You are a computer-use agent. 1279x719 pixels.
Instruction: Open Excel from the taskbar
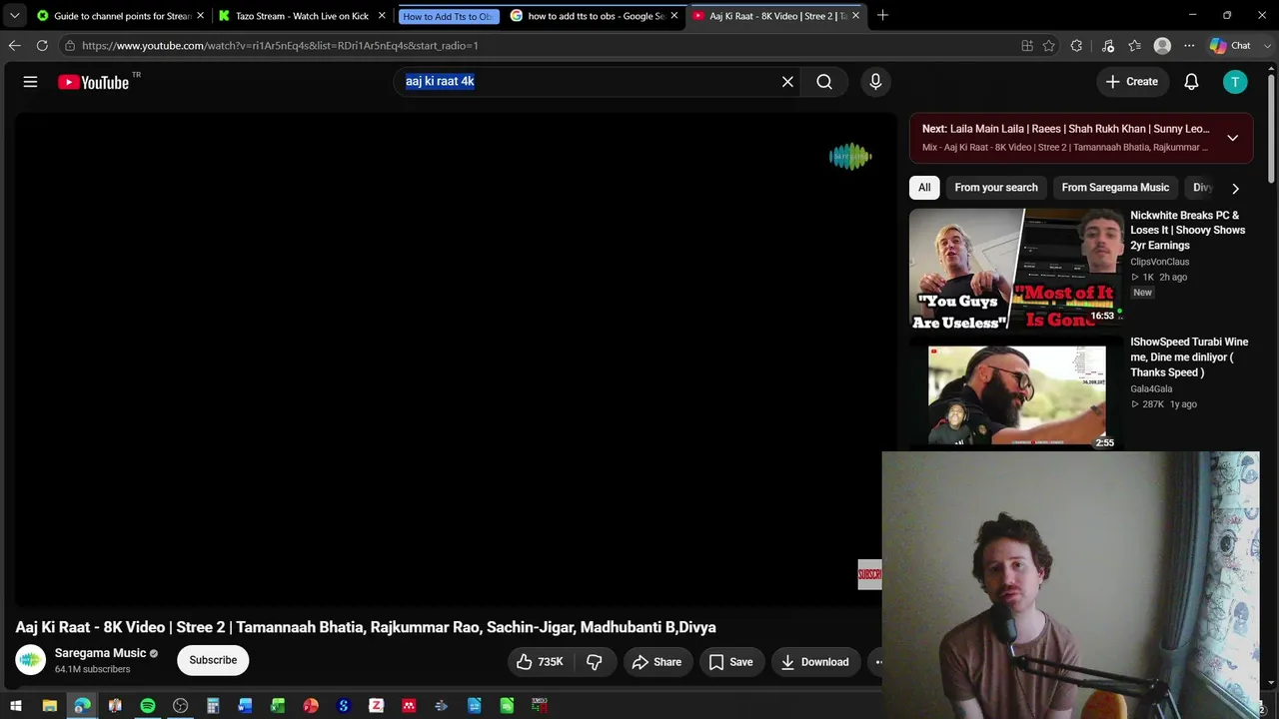[x=278, y=706]
